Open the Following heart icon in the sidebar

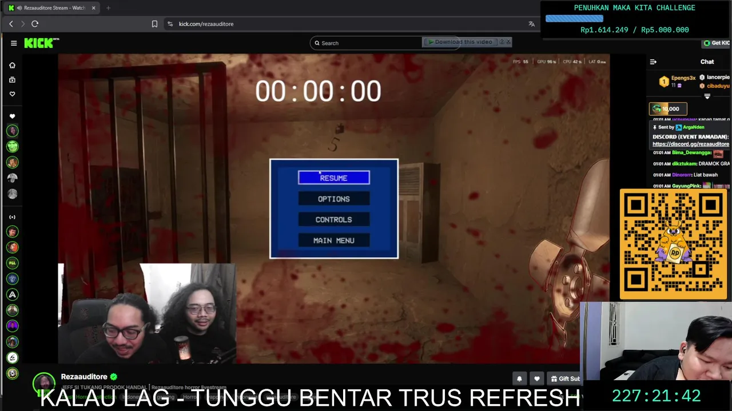click(x=12, y=94)
